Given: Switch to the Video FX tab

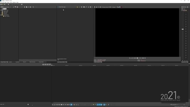Looking at the screenshot, I should [24, 62].
